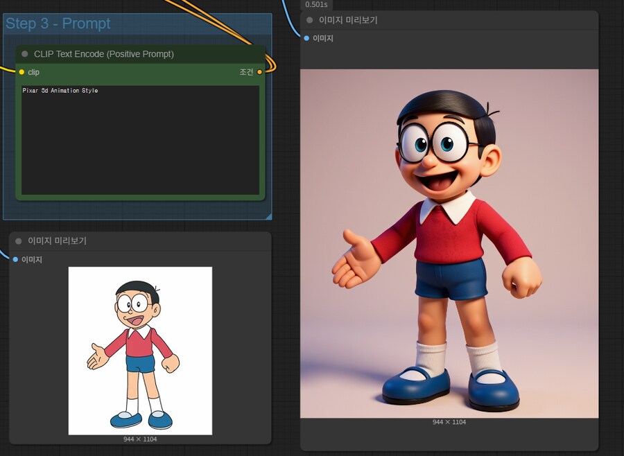Viewport: 624px width, 456px height.
Task: Edit the Pixar 3d Animation Style prompt text
Action: click(x=140, y=140)
